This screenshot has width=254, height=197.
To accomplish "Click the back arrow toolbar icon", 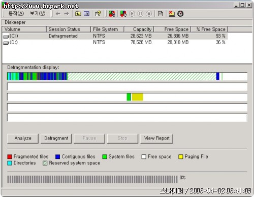I will 58,14.
